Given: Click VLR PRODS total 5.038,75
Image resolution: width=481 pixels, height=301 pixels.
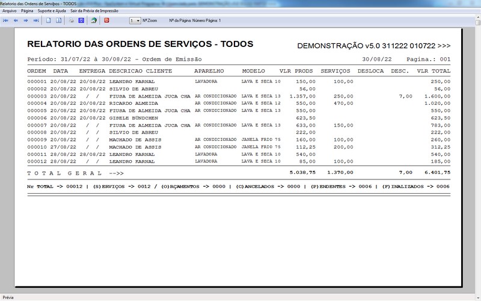Looking at the screenshot, I should pyautogui.click(x=302, y=172).
